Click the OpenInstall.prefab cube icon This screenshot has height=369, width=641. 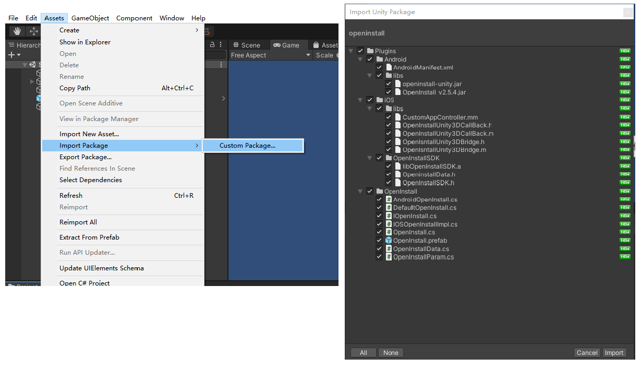point(389,241)
